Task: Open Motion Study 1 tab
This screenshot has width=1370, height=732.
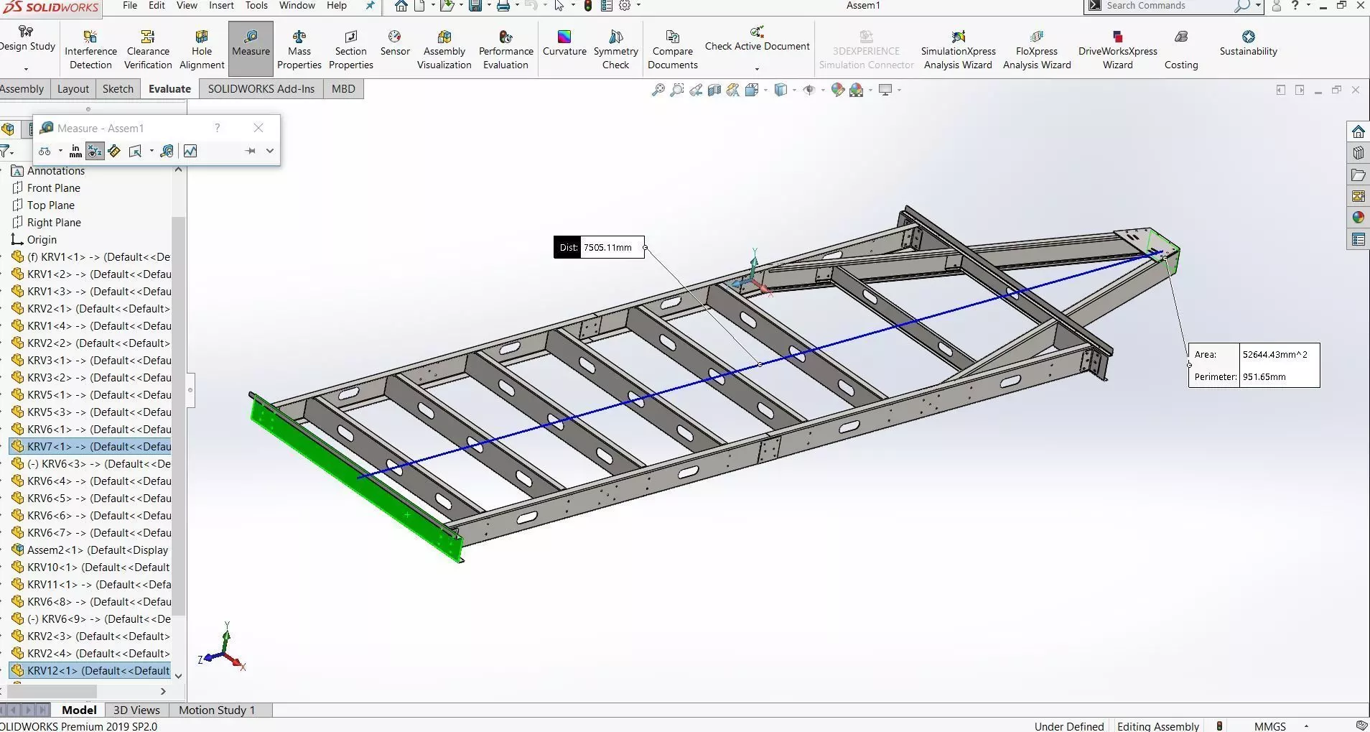Action: pyautogui.click(x=217, y=710)
